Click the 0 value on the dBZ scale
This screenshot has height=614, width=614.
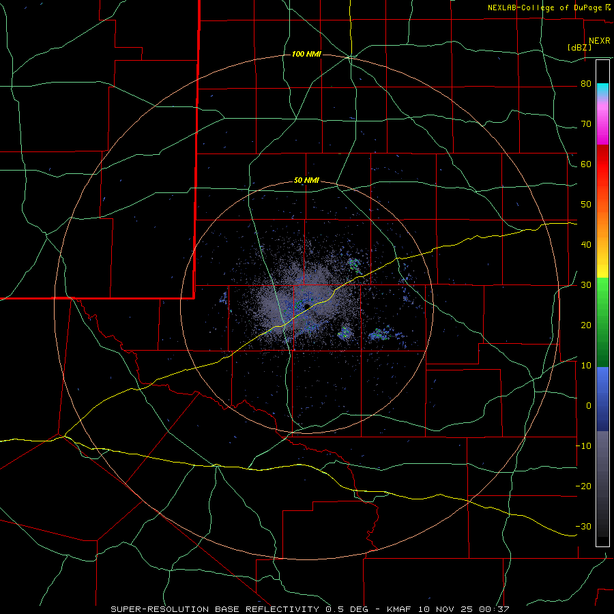pyautogui.click(x=589, y=406)
